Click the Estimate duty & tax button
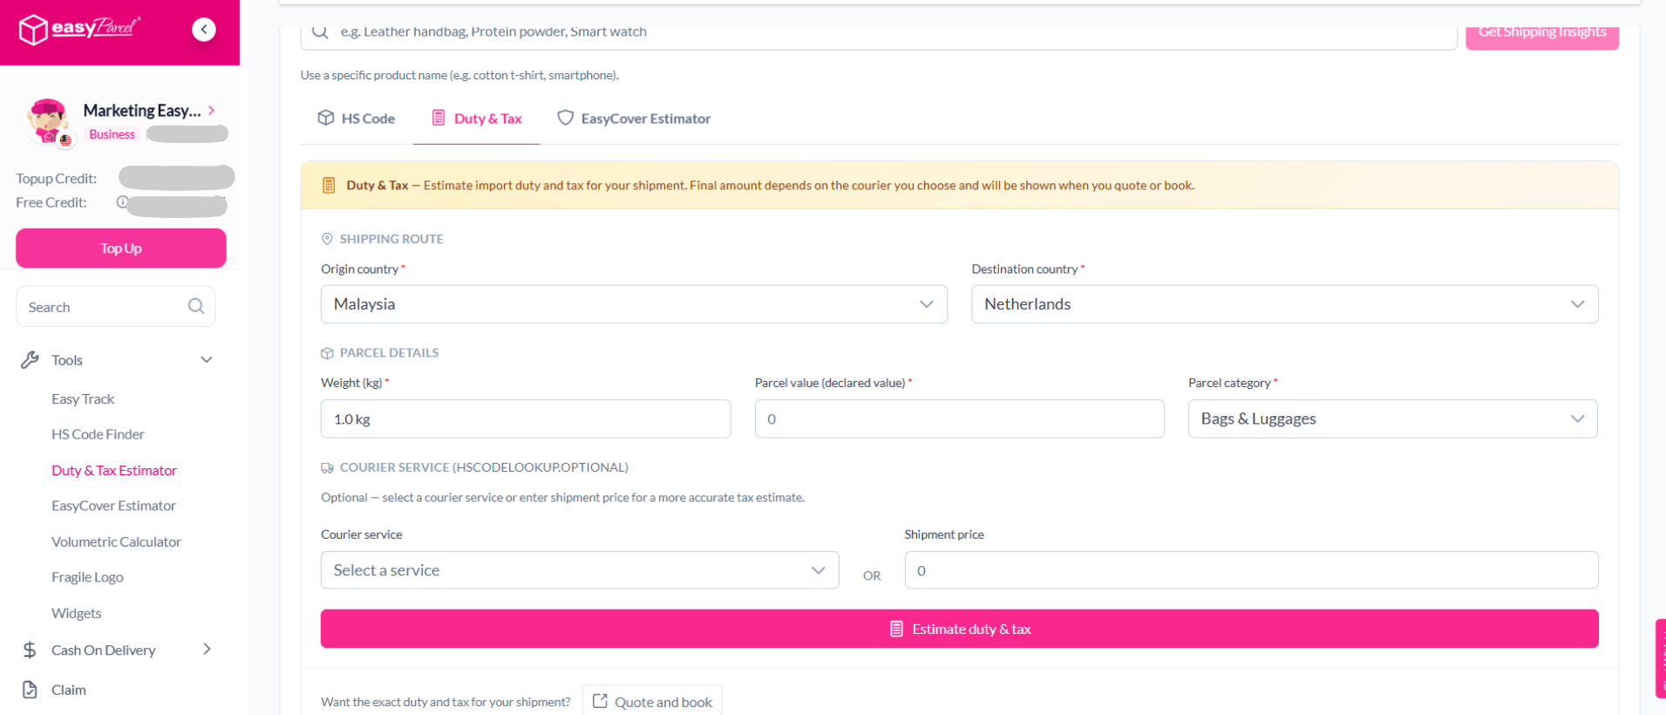This screenshot has width=1666, height=715. [959, 629]
